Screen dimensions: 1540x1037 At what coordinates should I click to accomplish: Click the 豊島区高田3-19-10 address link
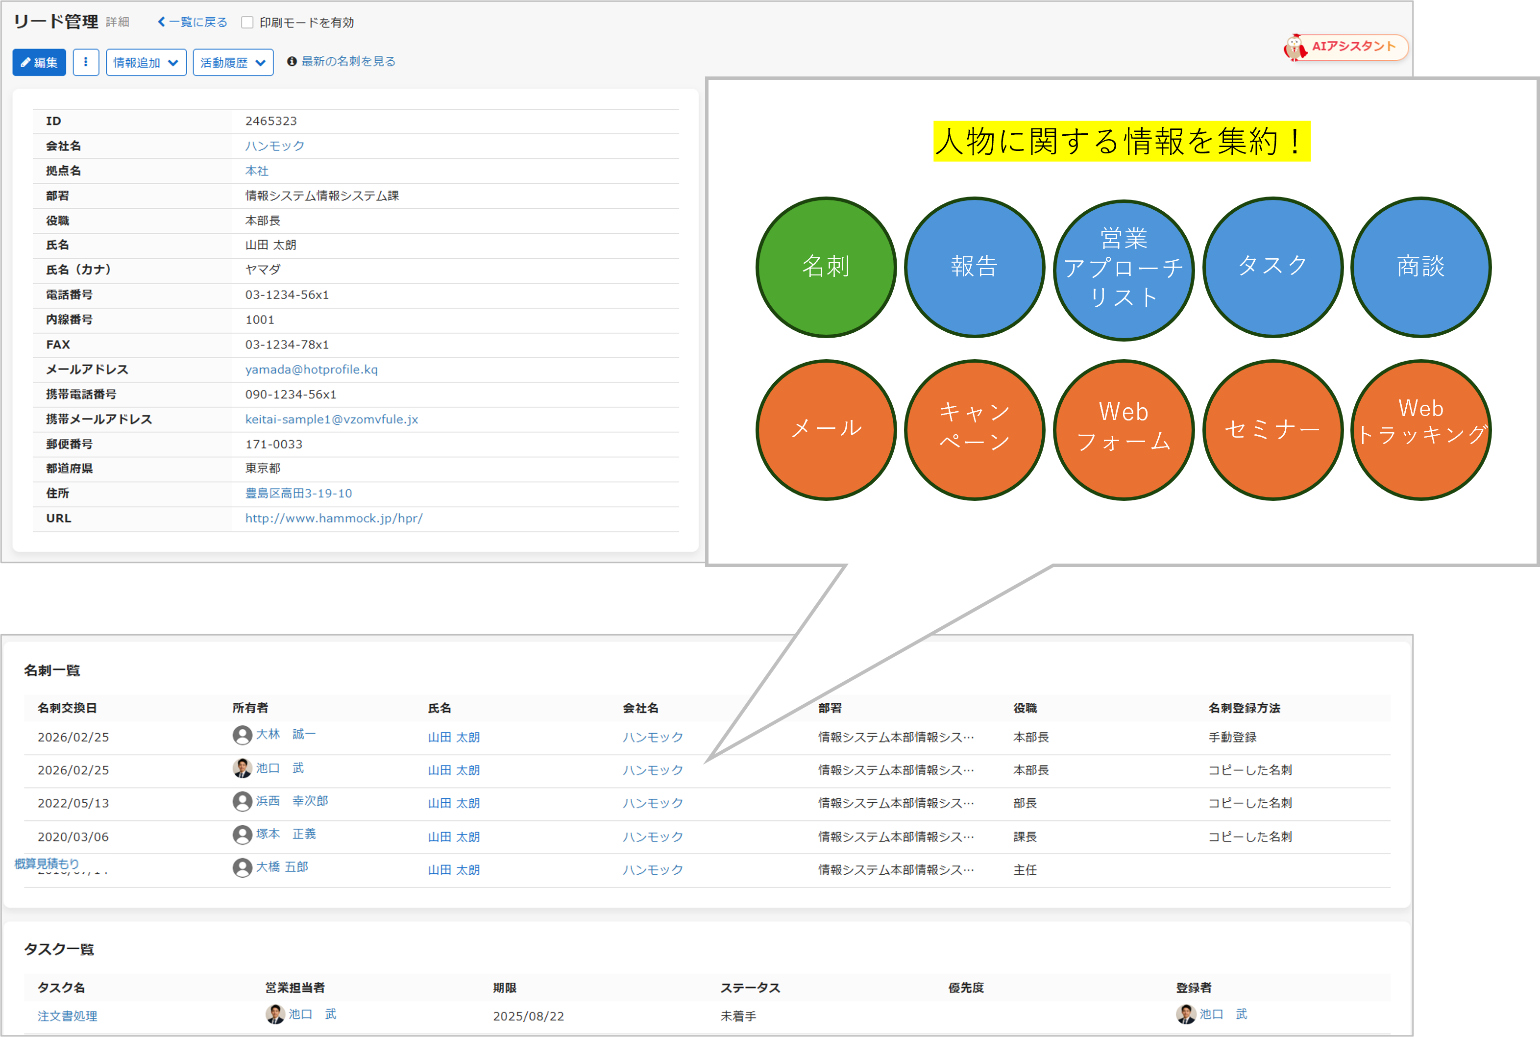tap(298, 494)
